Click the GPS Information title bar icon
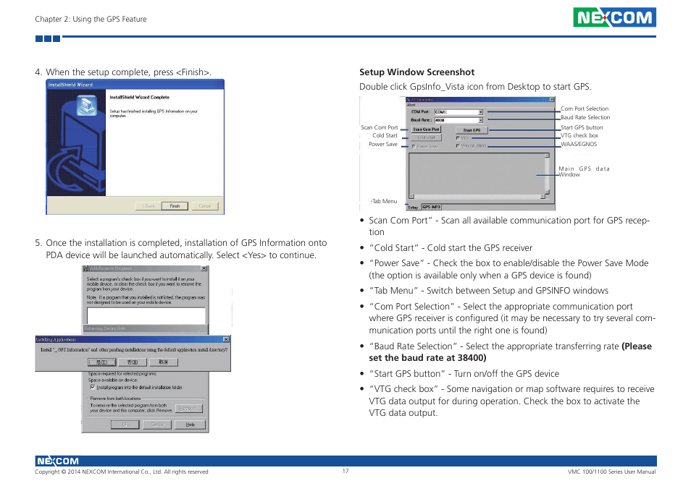Screen dimensions: 691x486 point(409,100)
